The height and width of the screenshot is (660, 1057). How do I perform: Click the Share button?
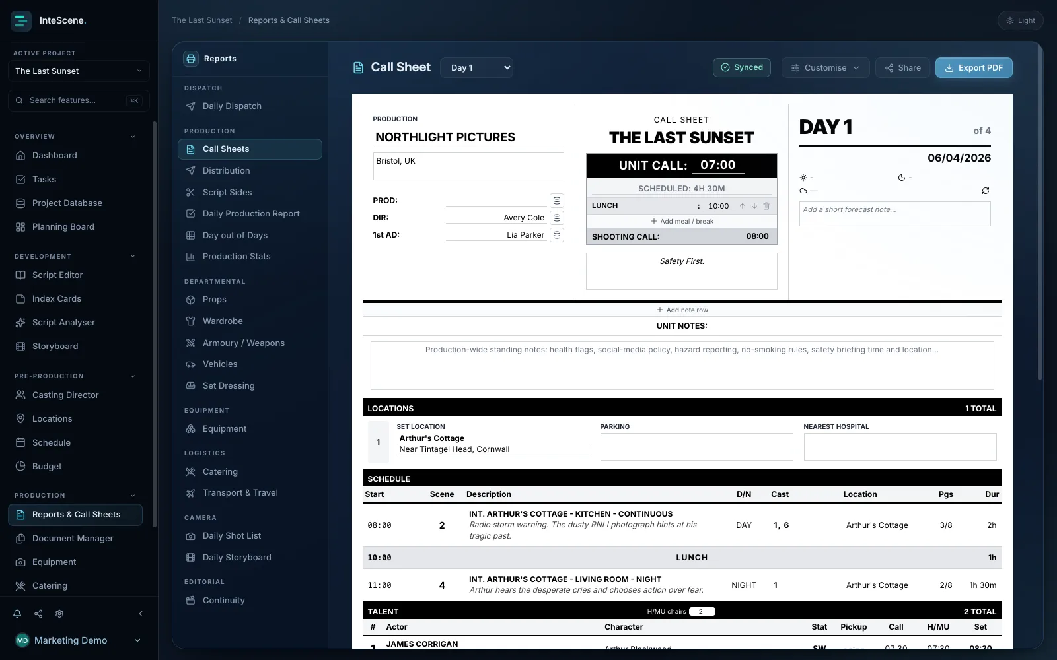[x=902, y=68]
